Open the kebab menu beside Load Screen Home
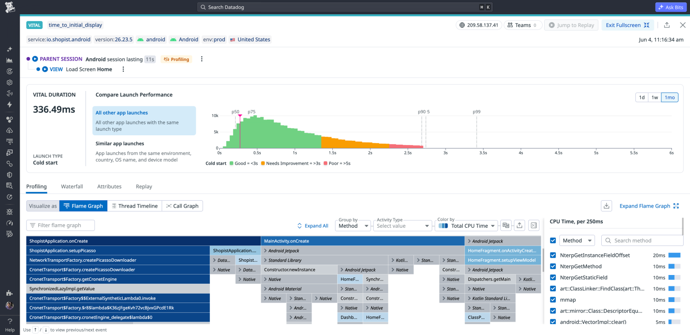This screenshot has width=690, height=335. [x=123, y=69]
